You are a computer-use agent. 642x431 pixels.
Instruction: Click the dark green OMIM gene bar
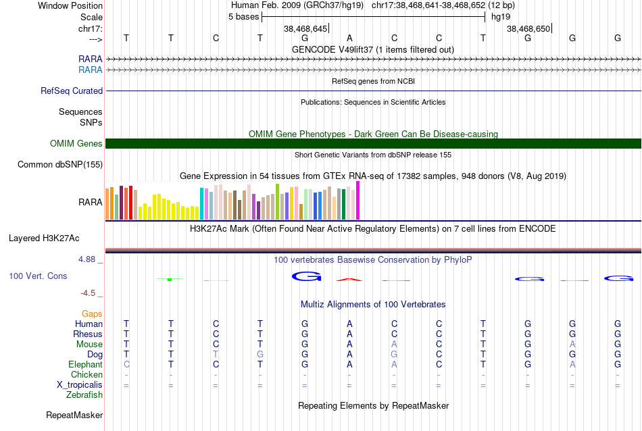click(373, 144)
